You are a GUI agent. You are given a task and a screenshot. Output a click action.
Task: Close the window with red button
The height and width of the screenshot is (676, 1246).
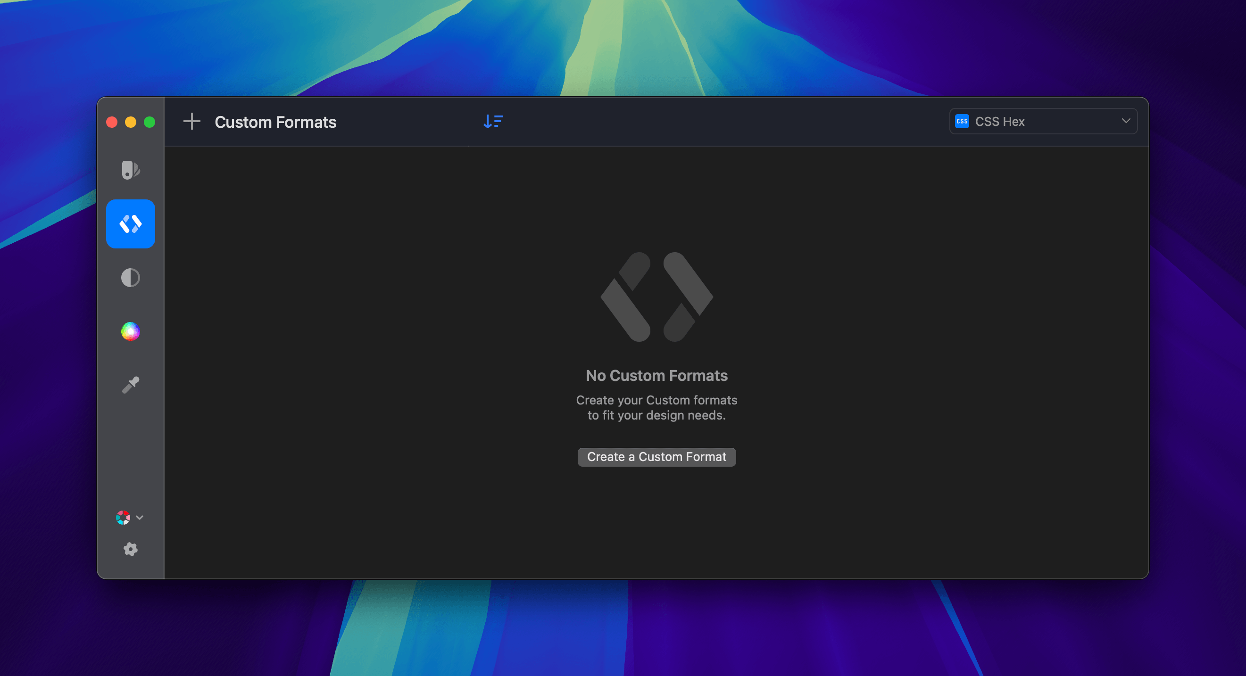tap(112, 122)
